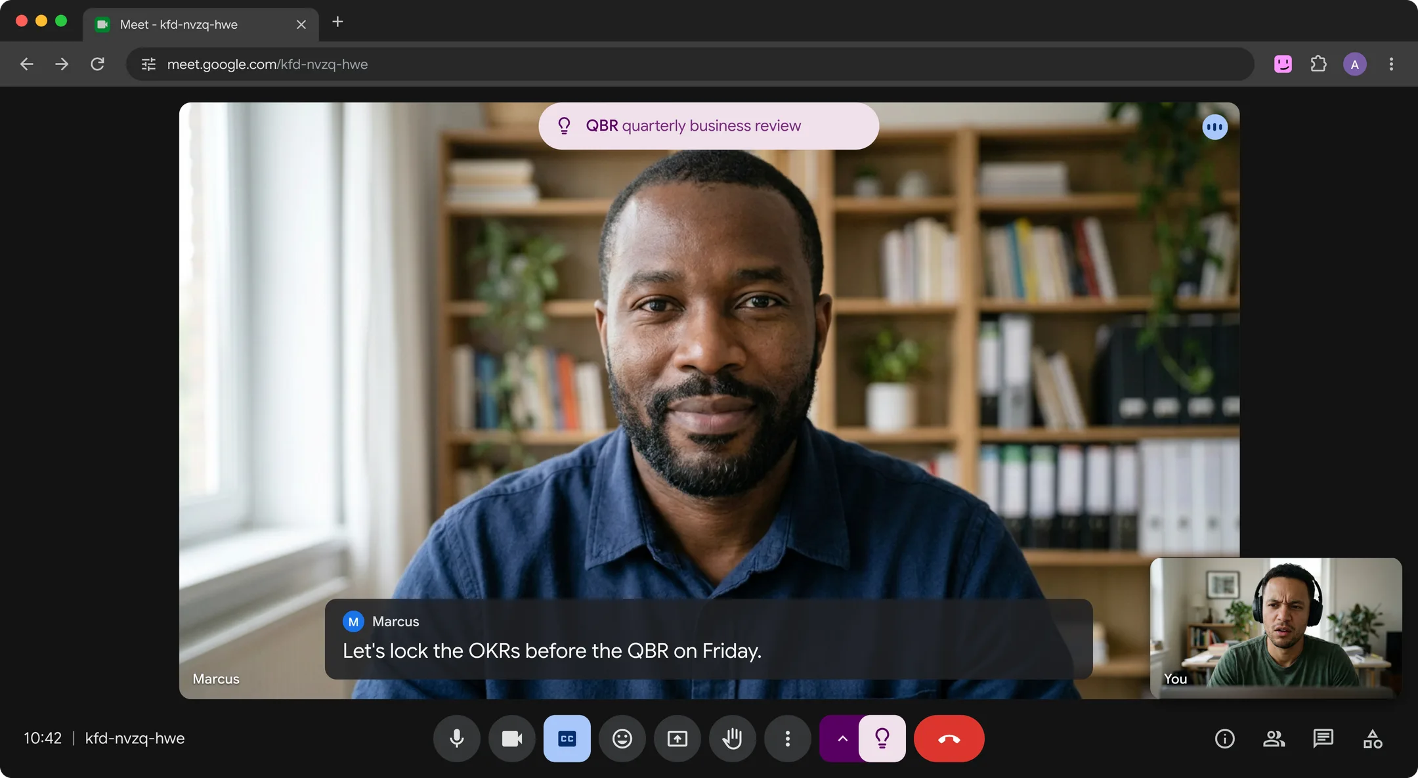
Task: Go forward in browser history
Action: tap(62, 64)
